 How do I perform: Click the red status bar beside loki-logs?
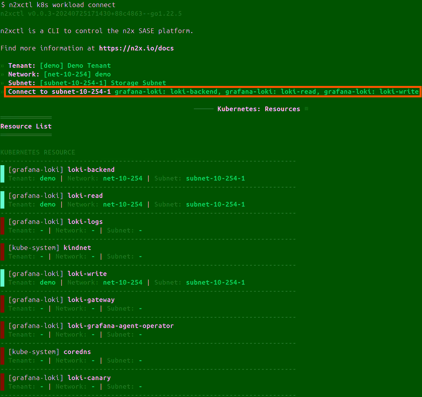point(2,226)
